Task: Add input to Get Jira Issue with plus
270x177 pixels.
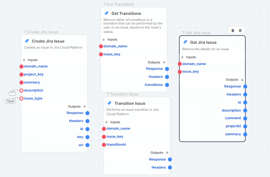Action: 182,57
